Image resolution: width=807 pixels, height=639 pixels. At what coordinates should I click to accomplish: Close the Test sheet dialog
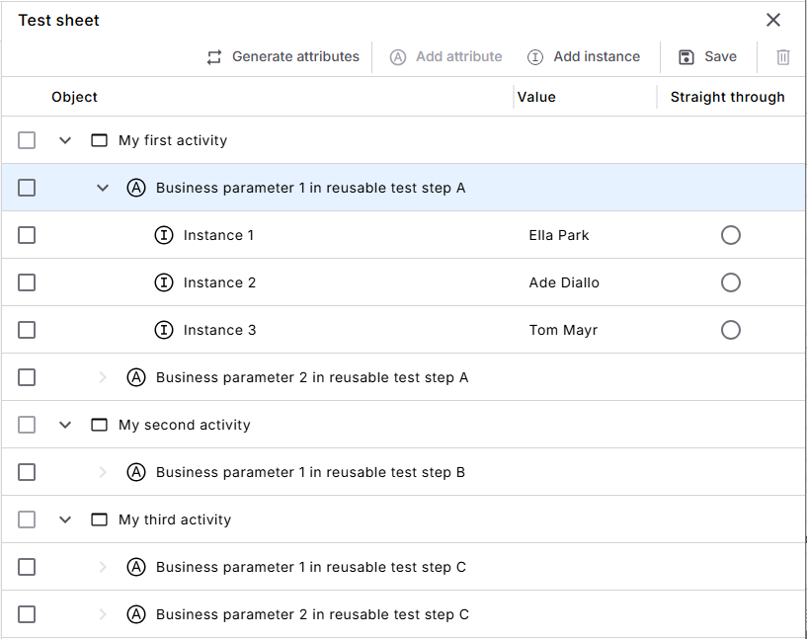[x=773, y=20]
